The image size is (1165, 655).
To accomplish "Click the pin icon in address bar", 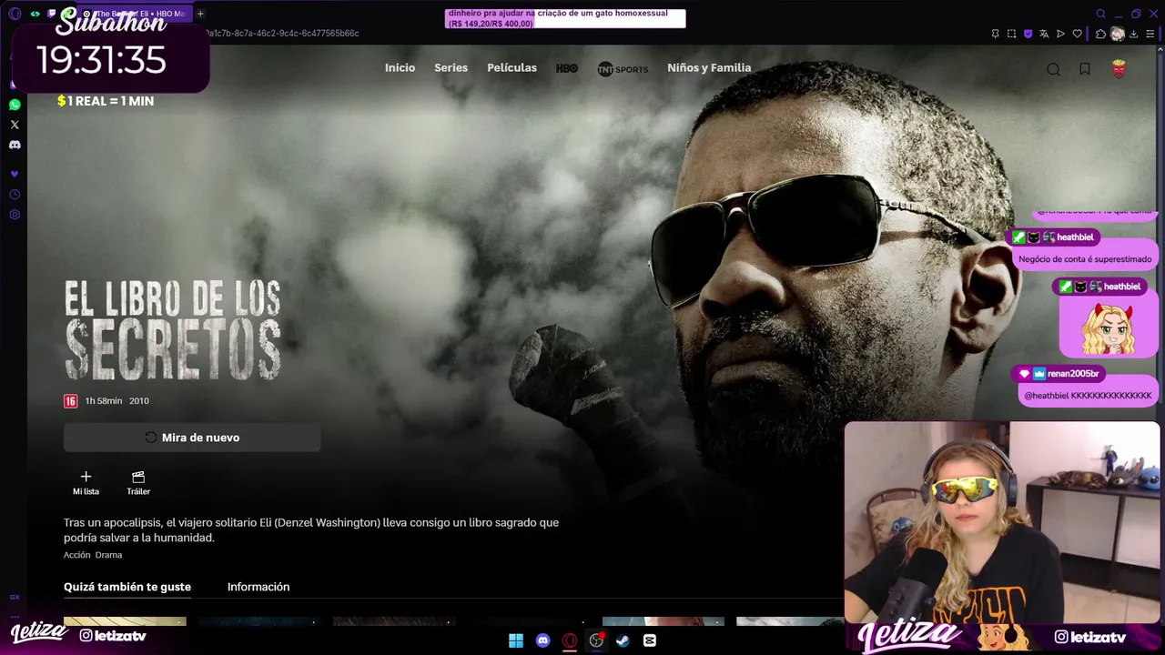I will (995, 34).
